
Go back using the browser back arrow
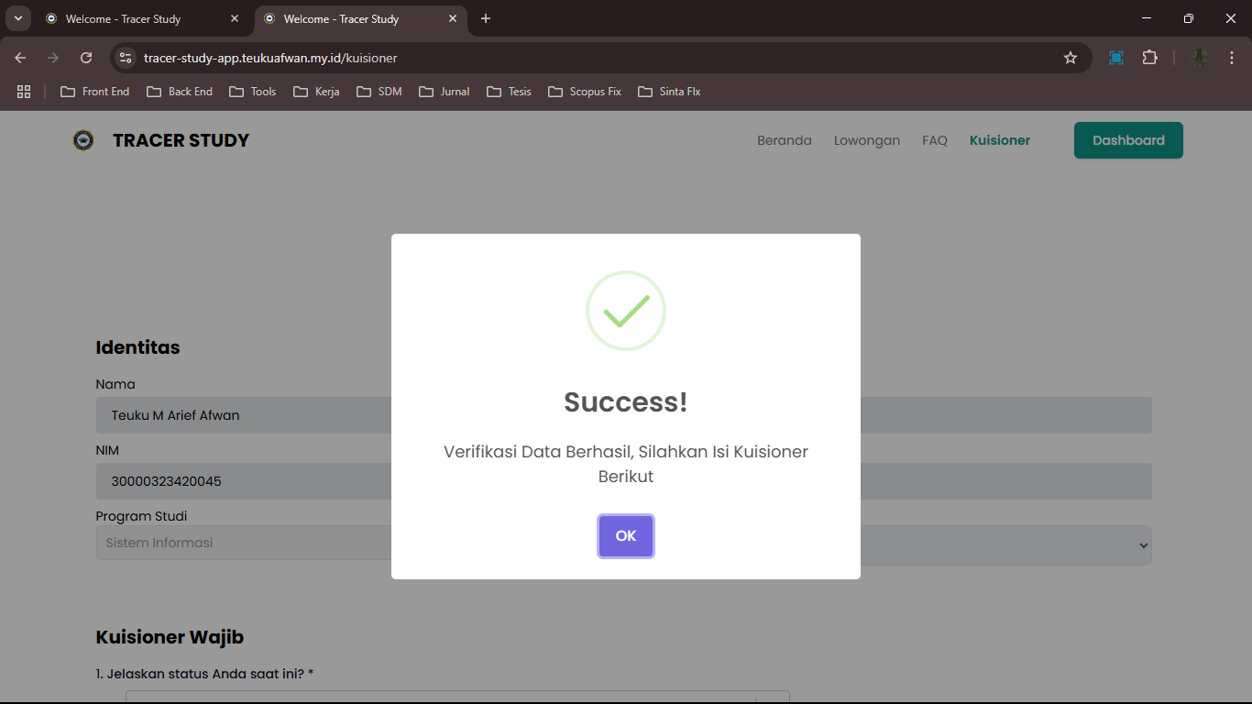[20, 58]
